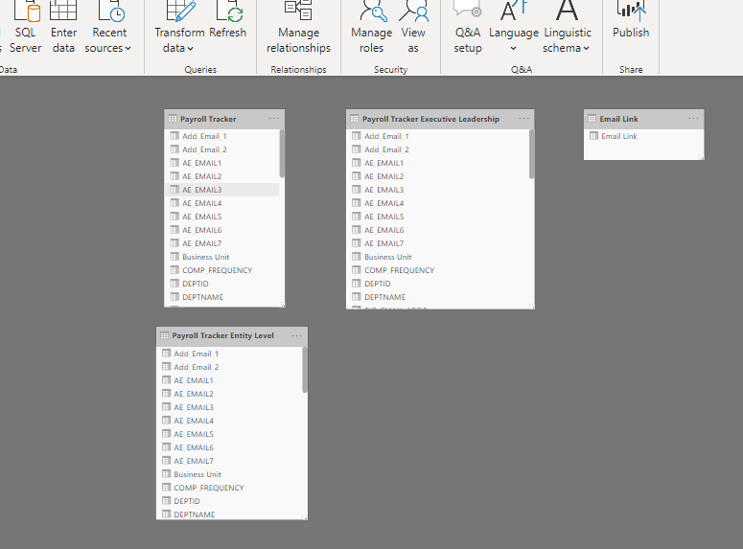Select AE_EMAIL5 in Entity Level table

coord(229,434)
